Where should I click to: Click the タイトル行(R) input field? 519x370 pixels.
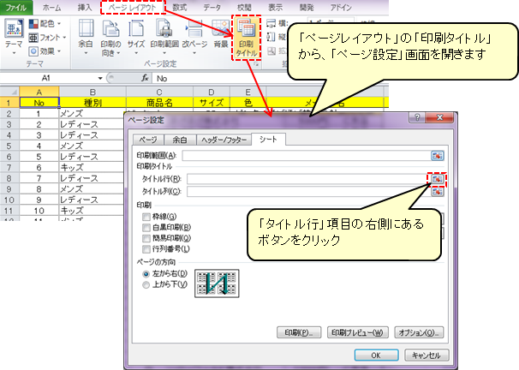308,179
